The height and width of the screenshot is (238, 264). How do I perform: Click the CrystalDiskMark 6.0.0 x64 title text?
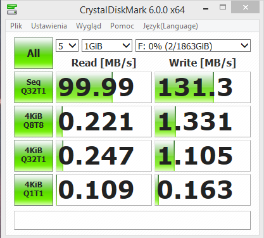point(132,10)
